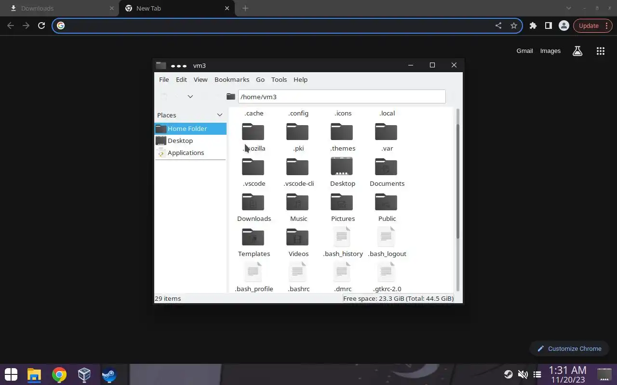Select the Pictures folder icon
The image size is (617, 385).
click(342, 203)
